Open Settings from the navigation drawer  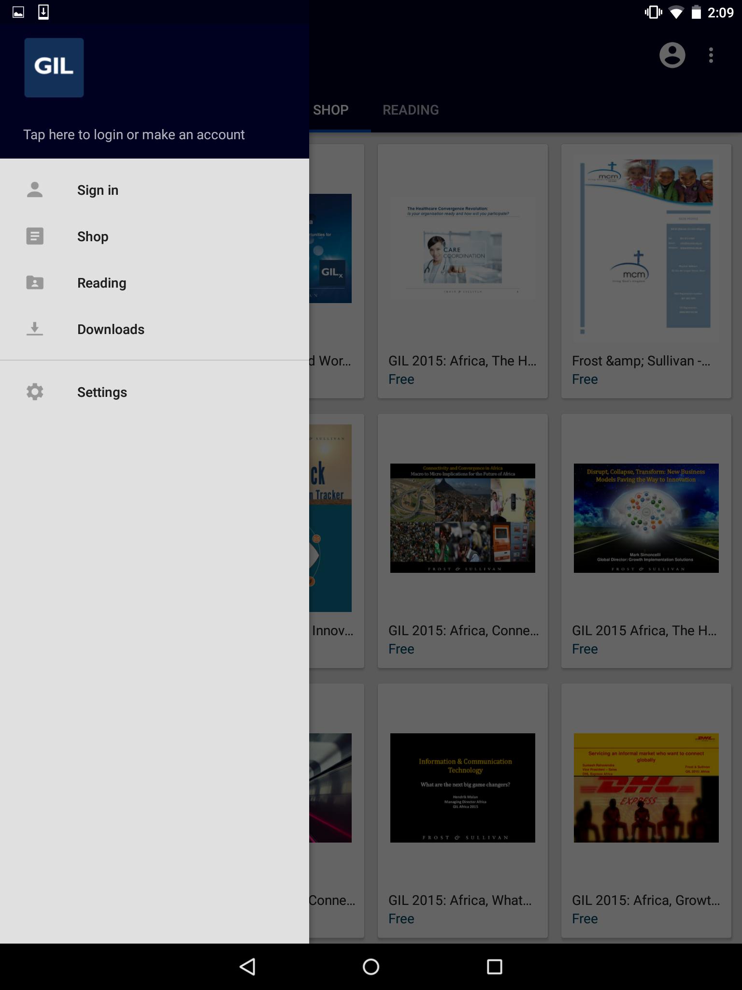(155, 392)
